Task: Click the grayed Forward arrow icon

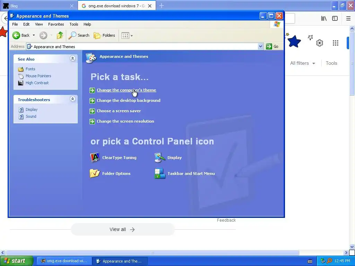Action: [43, 35]
